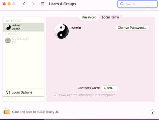Select the admin user in sidebar
159x120 pixels.
(23, 27)
